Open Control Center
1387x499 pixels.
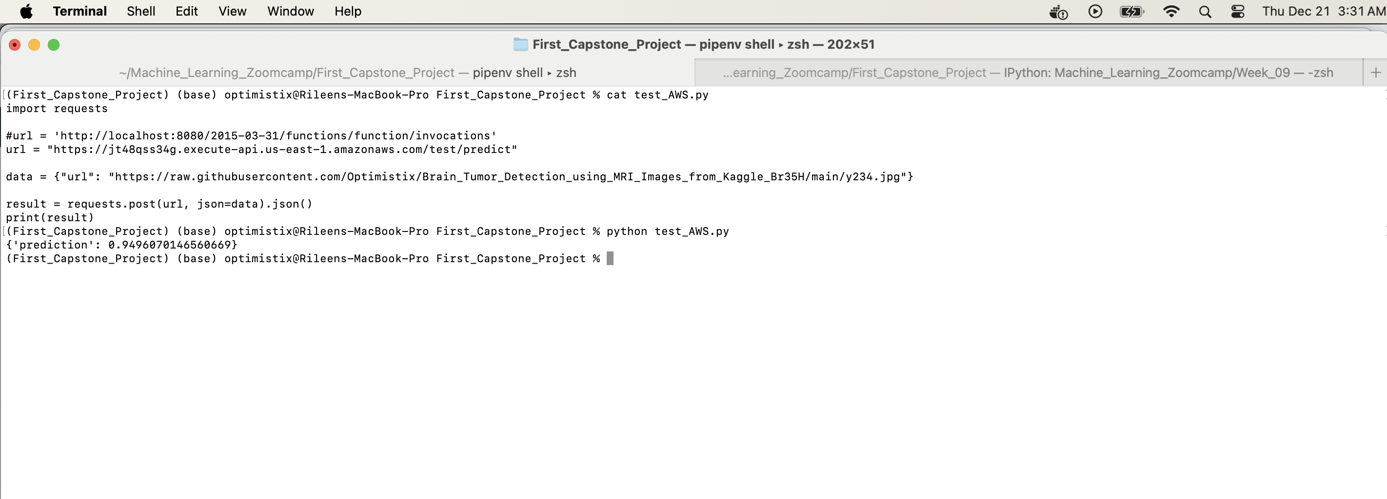(x=1237, y=11)
